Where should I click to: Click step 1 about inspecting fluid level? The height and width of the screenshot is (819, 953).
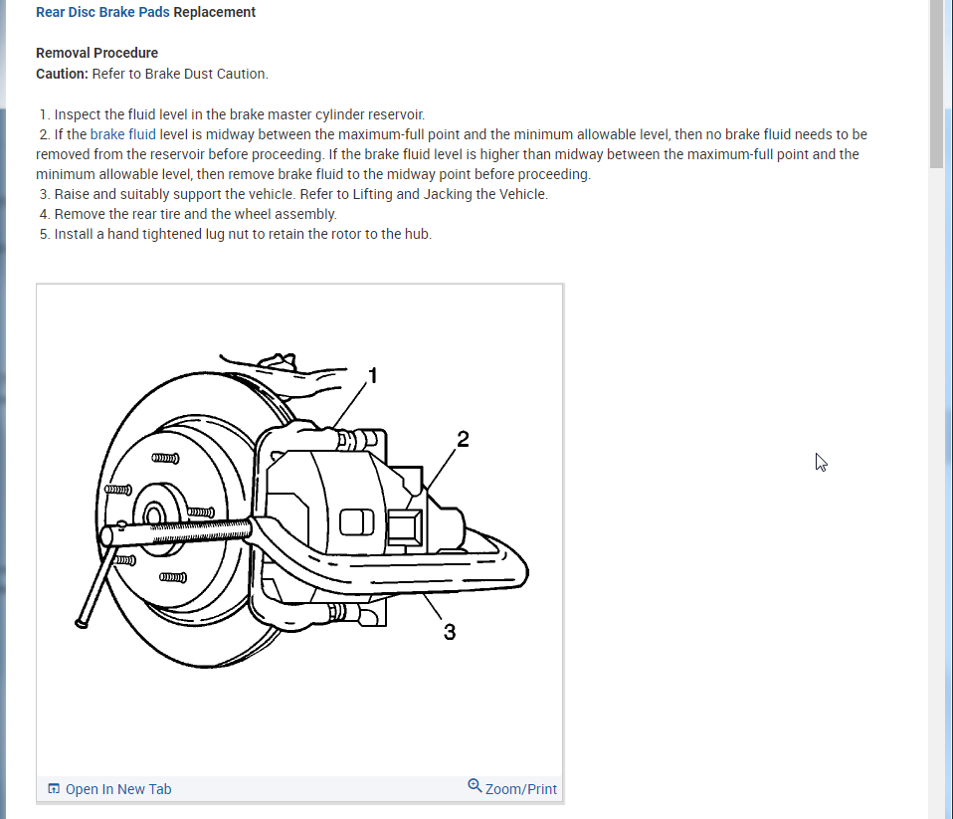click(x=232, y=114)
